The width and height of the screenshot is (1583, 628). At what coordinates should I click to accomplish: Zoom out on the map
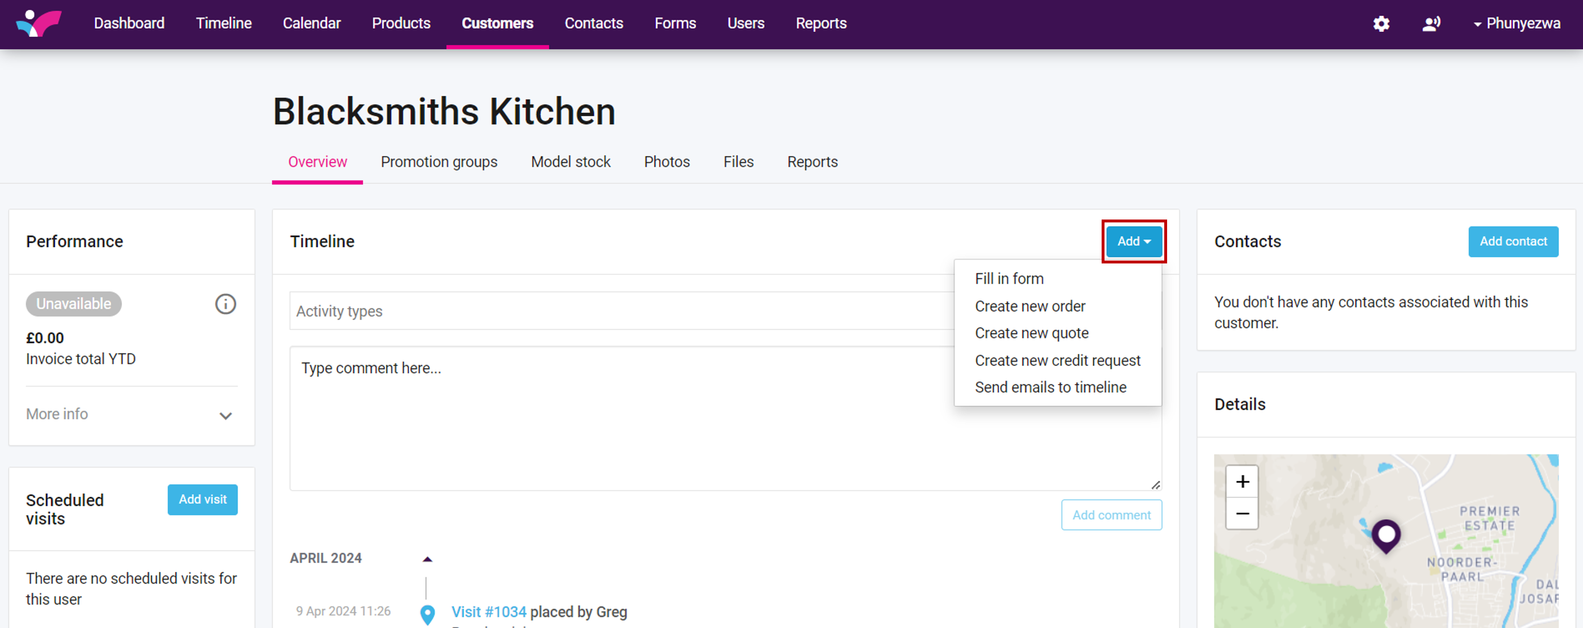1242,514
